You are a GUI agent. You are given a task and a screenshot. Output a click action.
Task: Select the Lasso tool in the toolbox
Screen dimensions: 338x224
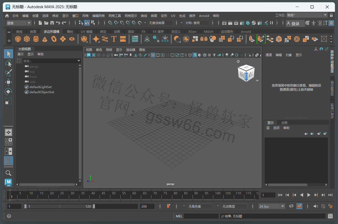8,63
